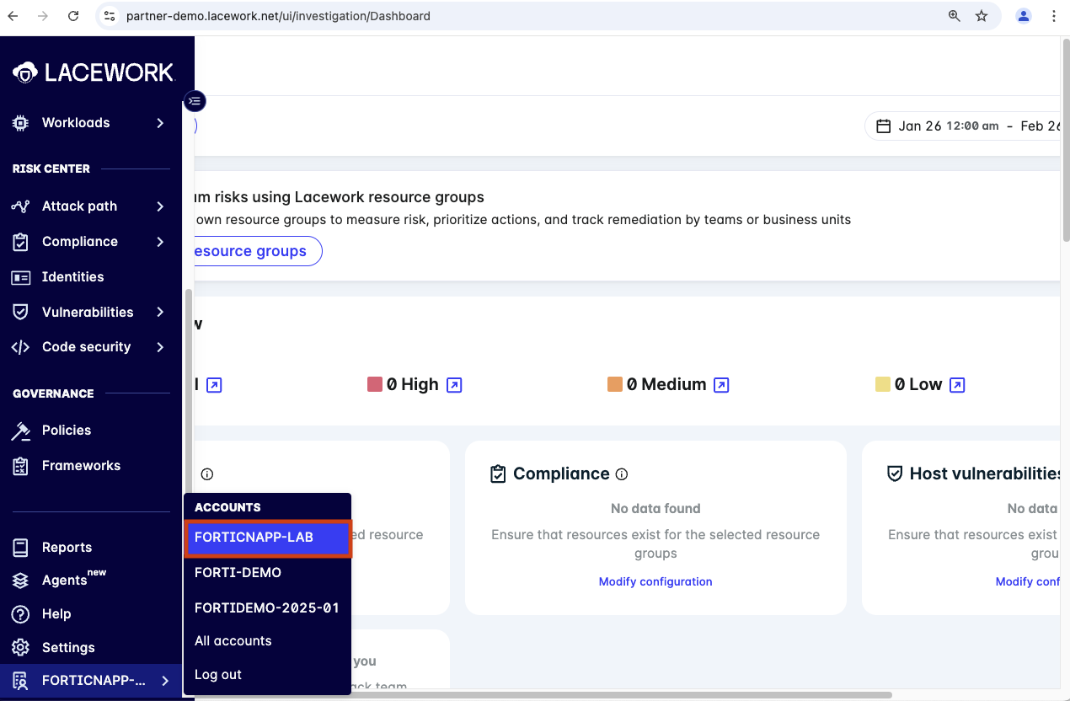
Task: Open the Medium severity external link icon
Action: (x=721, y=385)
